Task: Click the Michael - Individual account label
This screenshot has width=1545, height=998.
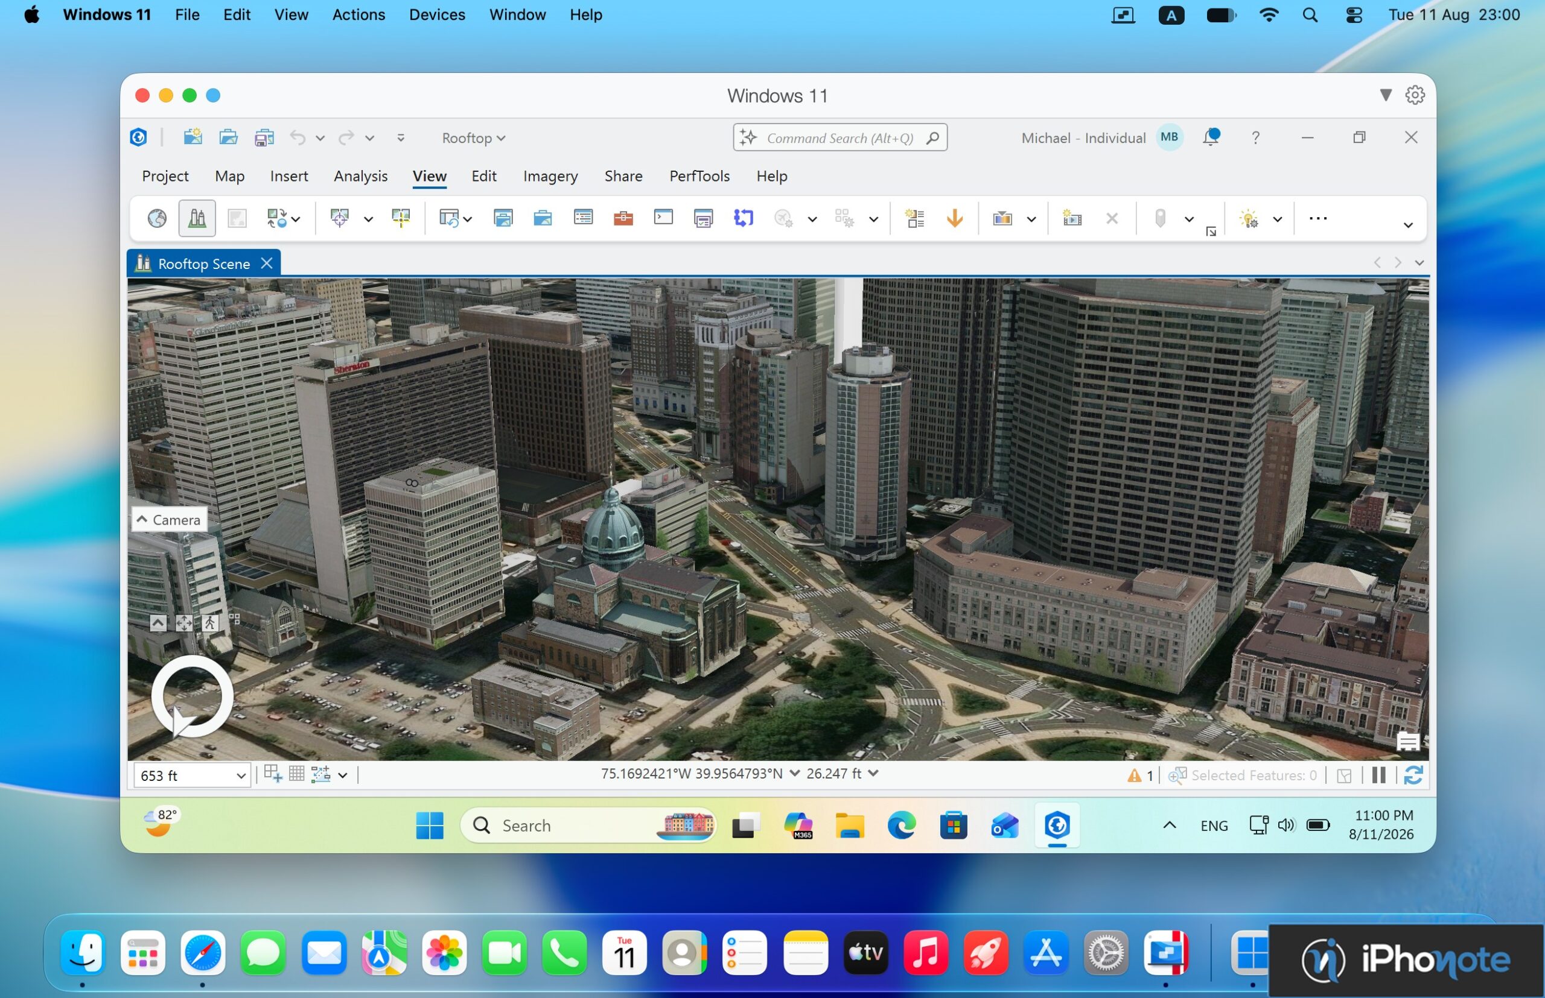Action: tap(1083, 138)
